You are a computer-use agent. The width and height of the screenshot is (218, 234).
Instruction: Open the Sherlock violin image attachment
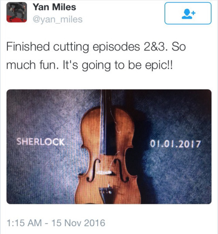(x=109, y=147)
